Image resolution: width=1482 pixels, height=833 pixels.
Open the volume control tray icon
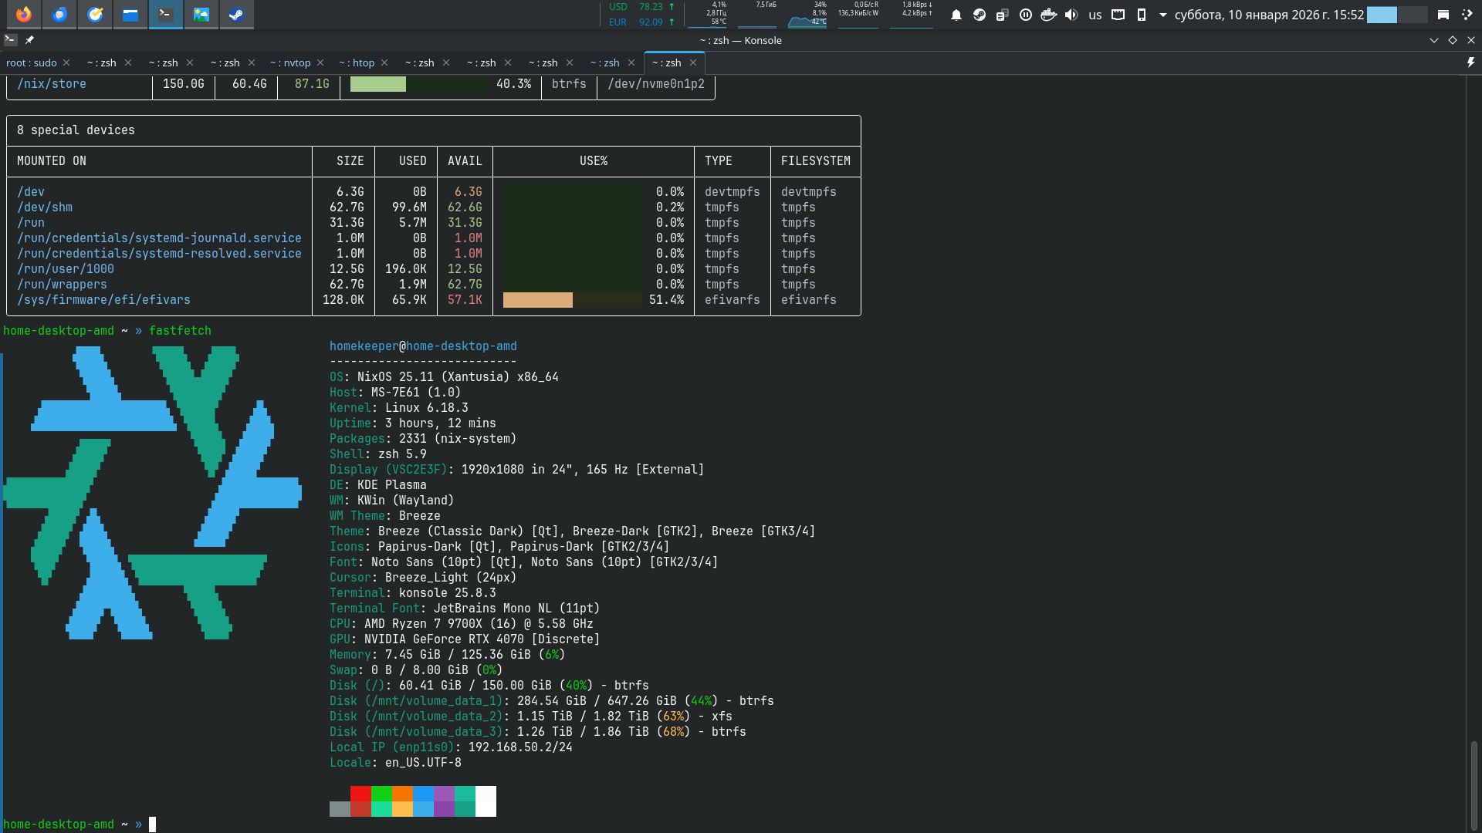[x=1071, y=15]
